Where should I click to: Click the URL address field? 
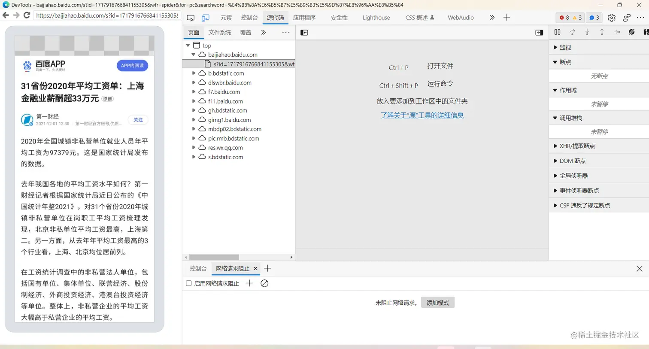click(107, 15)
